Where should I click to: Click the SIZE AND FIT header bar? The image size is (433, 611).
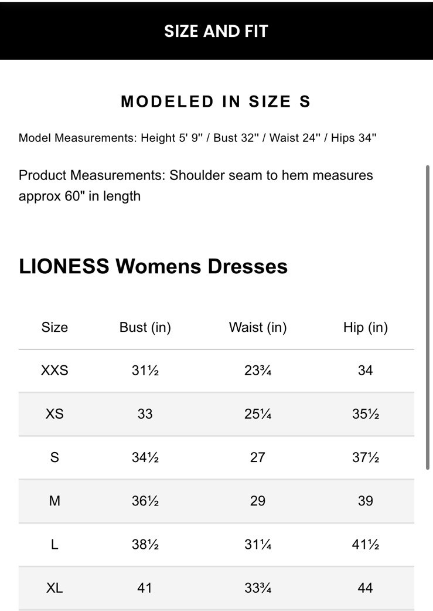click(x=216, y=31)
